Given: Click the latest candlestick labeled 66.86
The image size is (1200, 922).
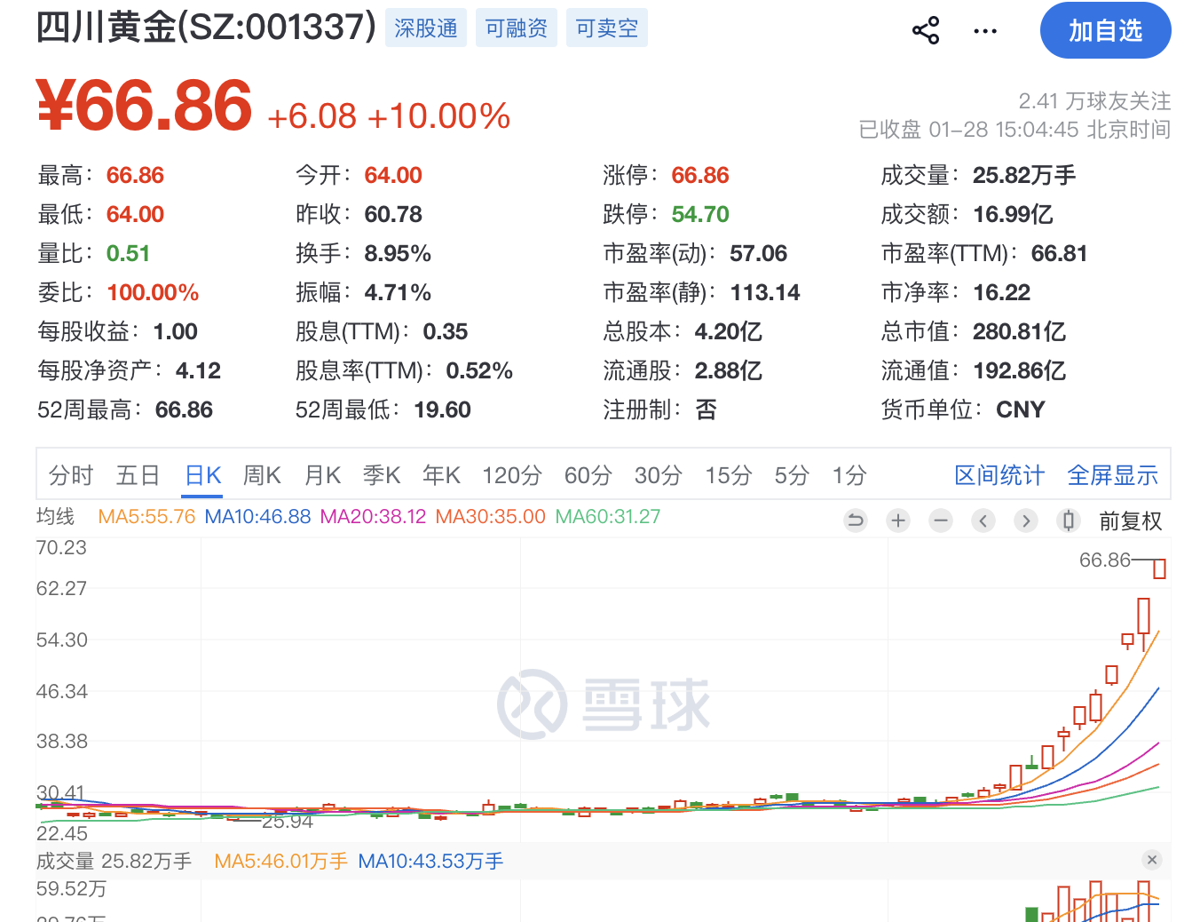Looking at the screenshot, I should point(1159,568).
